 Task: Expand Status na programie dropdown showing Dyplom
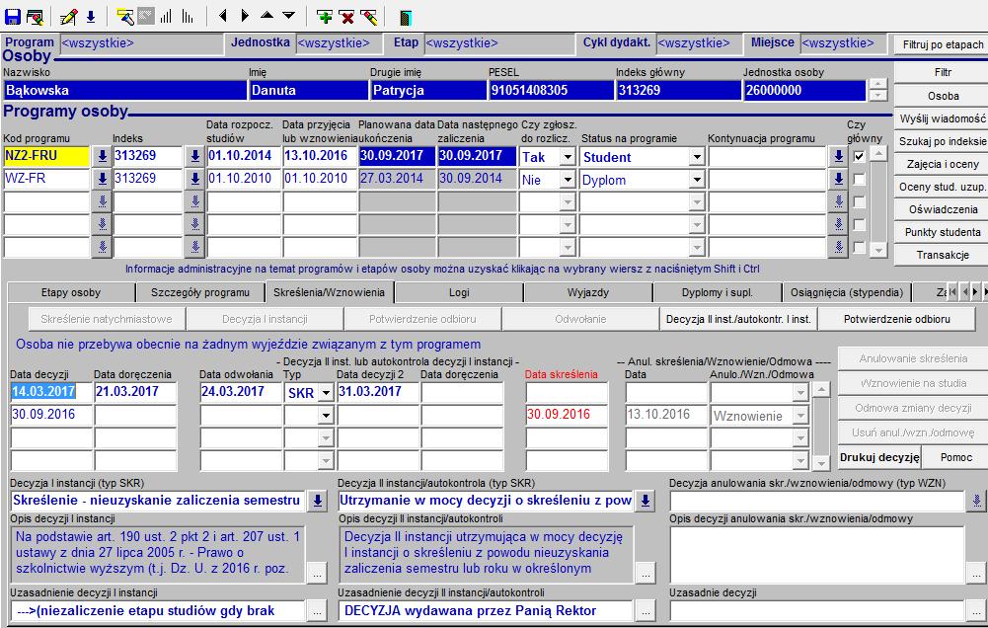tap(696, 180)
